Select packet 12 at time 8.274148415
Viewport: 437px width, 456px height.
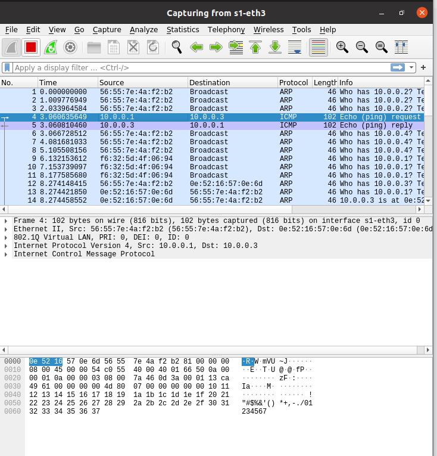tap(212, 184)
